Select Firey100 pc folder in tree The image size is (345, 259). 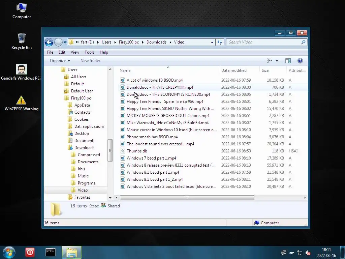(x=81, y=98)
